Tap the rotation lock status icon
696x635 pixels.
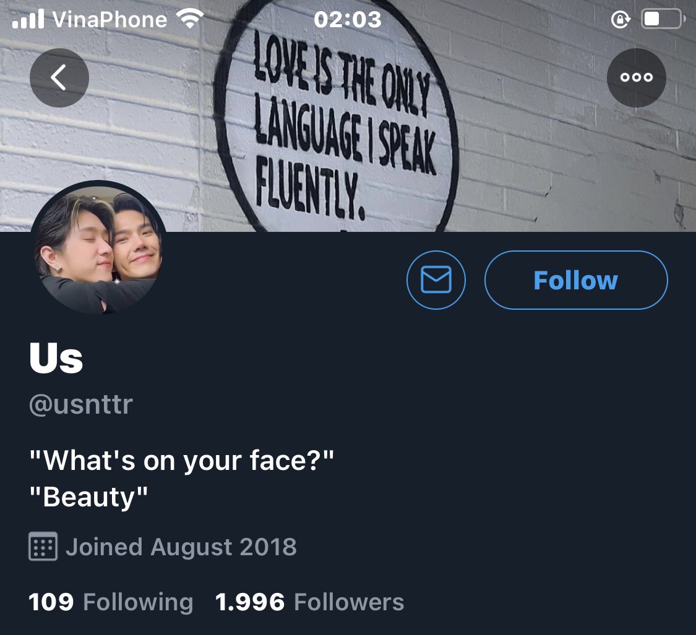click(x=619, y=20)
